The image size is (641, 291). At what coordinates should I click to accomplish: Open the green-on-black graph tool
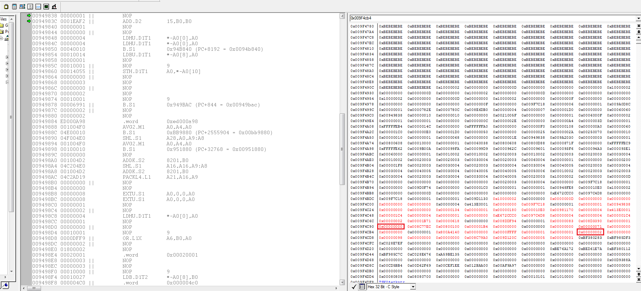[46, 7]
